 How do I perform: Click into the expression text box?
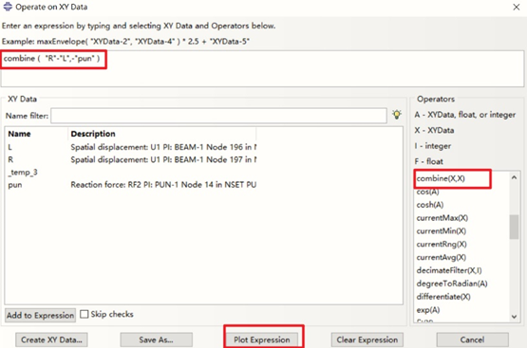[262, 69]
